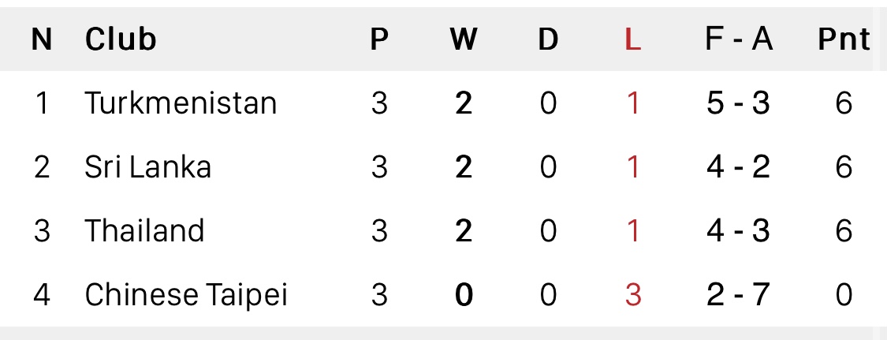Sort standings by D draws header
Viewport: 887px width, 340px height.
(x=548, y=39)
